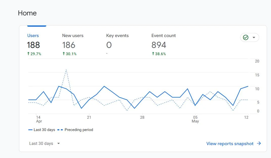The height and width of the screenshot is (158, 271).
Task: Click the 894 Event count total value
Action: (x=159, y=45)
